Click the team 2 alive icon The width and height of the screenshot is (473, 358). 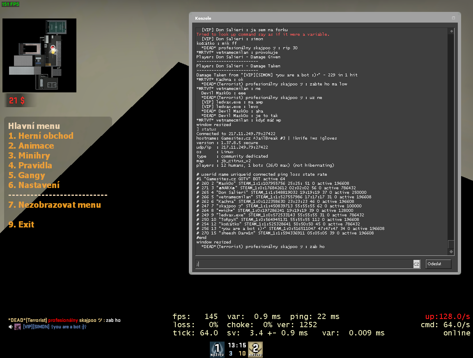pyautogui.click(x=255, y=349)
